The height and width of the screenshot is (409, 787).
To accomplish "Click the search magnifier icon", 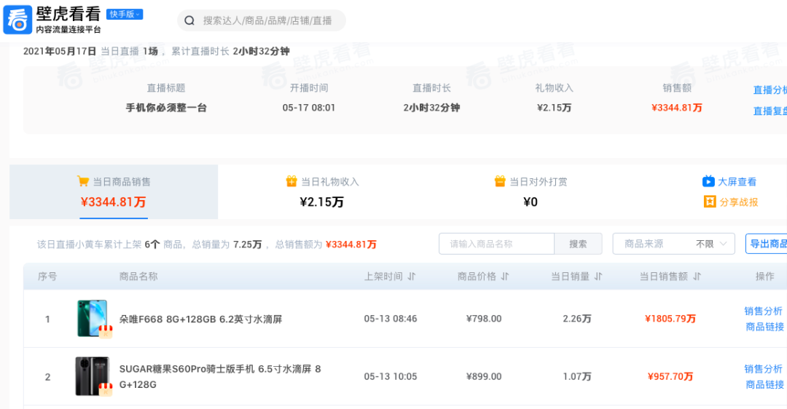I will click(x=189, y=20).
